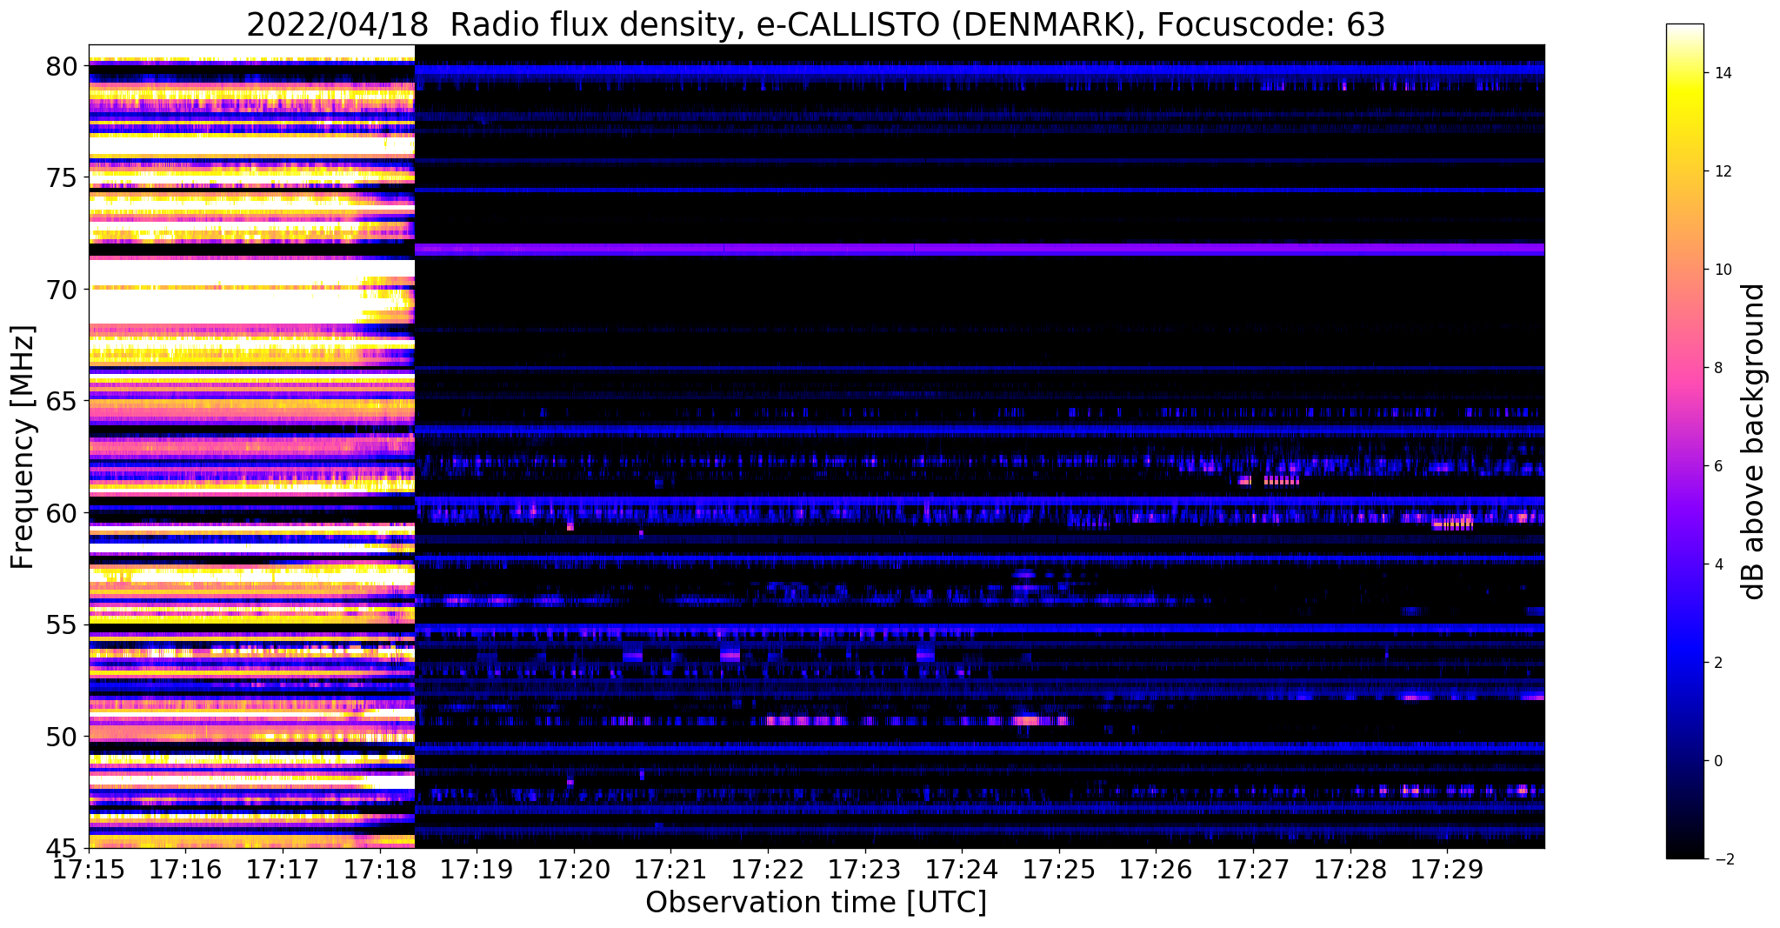Click the 17:29 time tick label
The width and height of the screenshot is (1780, 928).
(x=1447, y=870)
